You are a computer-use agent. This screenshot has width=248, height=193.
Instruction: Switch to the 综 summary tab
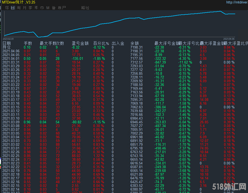pos(7,8)
